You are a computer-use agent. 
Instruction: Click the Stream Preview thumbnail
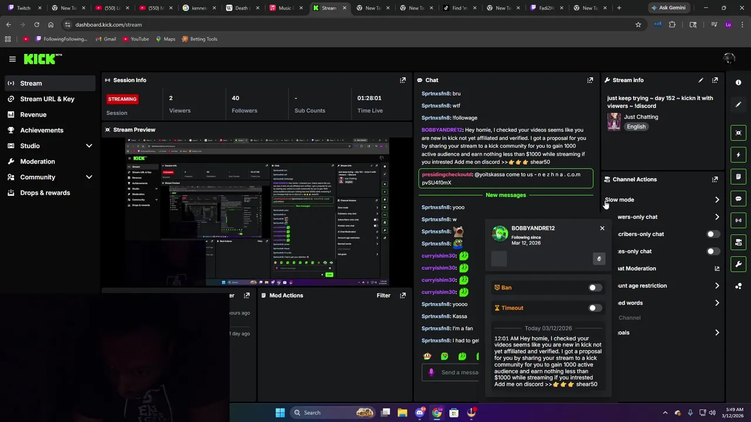pos(257,212)
